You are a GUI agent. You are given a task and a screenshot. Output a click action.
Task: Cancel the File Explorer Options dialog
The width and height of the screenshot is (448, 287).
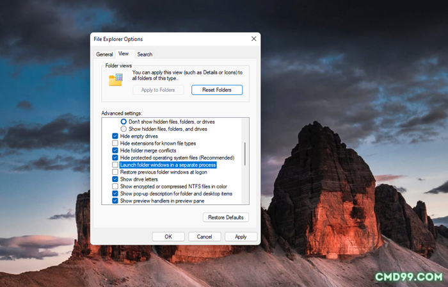coord(204,236)
